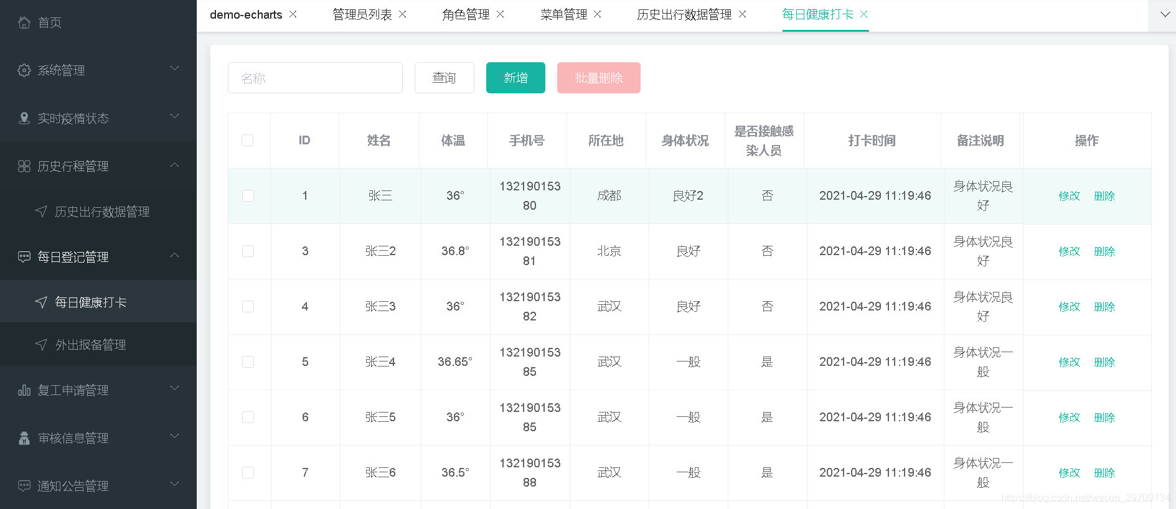Click 删除 for the 张三4 row

point(1104,362)
